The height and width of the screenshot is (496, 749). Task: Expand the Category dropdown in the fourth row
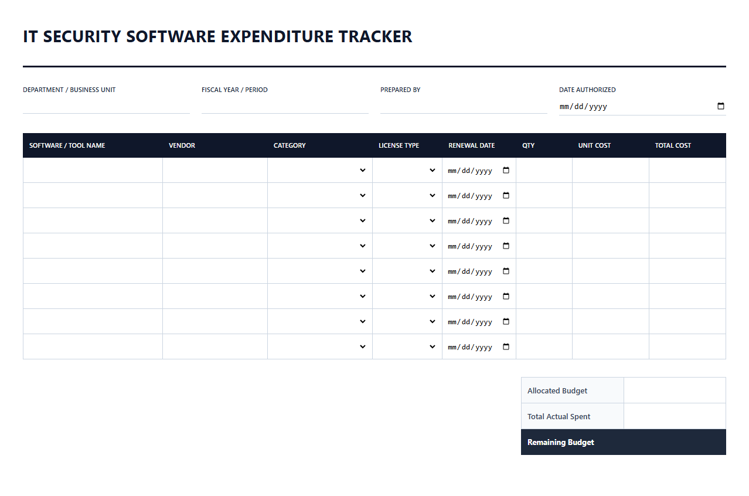point(320,246)
